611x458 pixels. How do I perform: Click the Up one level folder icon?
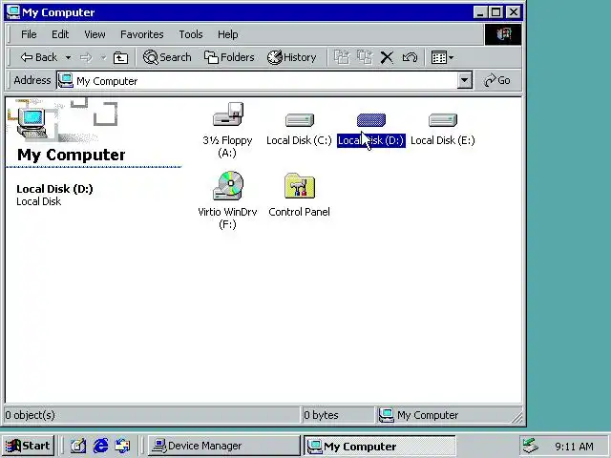[x=120, y=57]
